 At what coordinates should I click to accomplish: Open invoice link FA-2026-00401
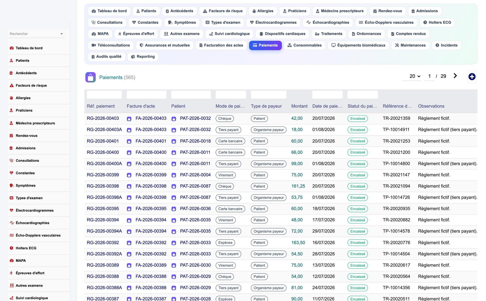tap(151, 141)
